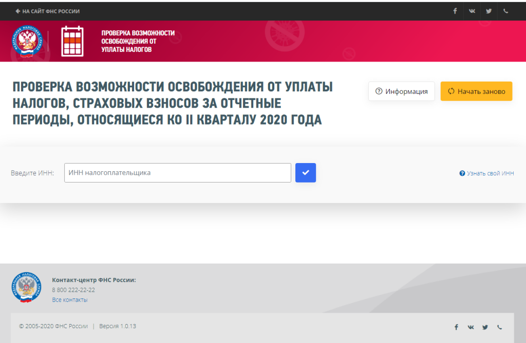Click the FNS emblem in footer

point(27,287)
